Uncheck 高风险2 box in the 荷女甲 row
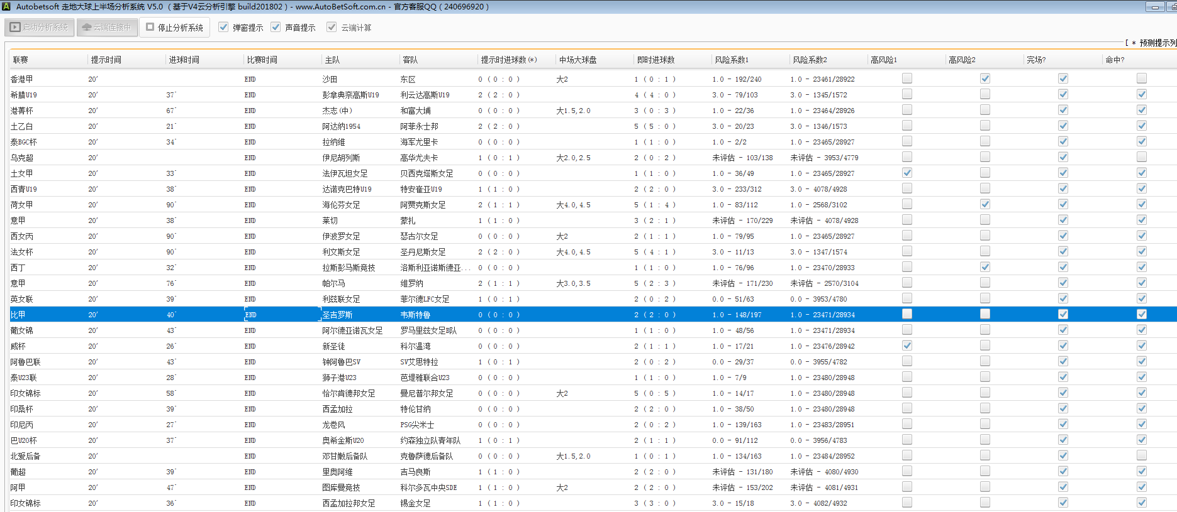 coord(985,204)
